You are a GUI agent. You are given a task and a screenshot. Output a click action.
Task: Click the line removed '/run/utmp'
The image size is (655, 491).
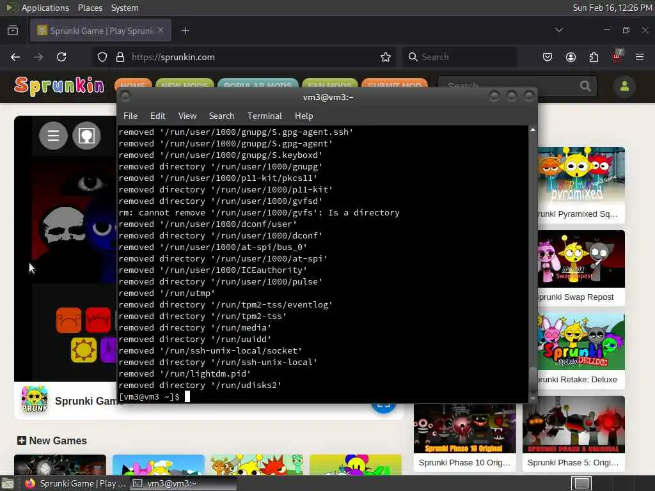167,293
